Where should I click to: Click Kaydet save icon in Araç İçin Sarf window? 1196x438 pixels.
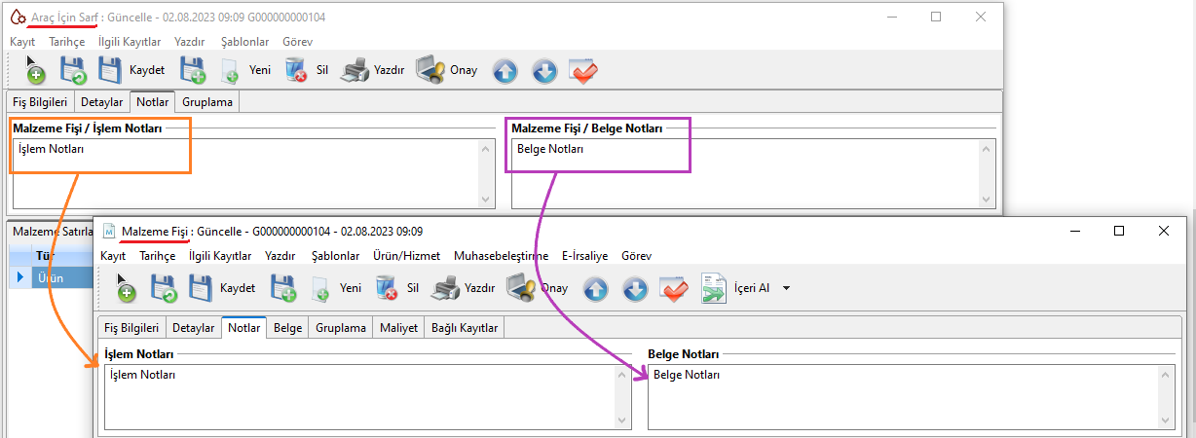coord(110,70)
